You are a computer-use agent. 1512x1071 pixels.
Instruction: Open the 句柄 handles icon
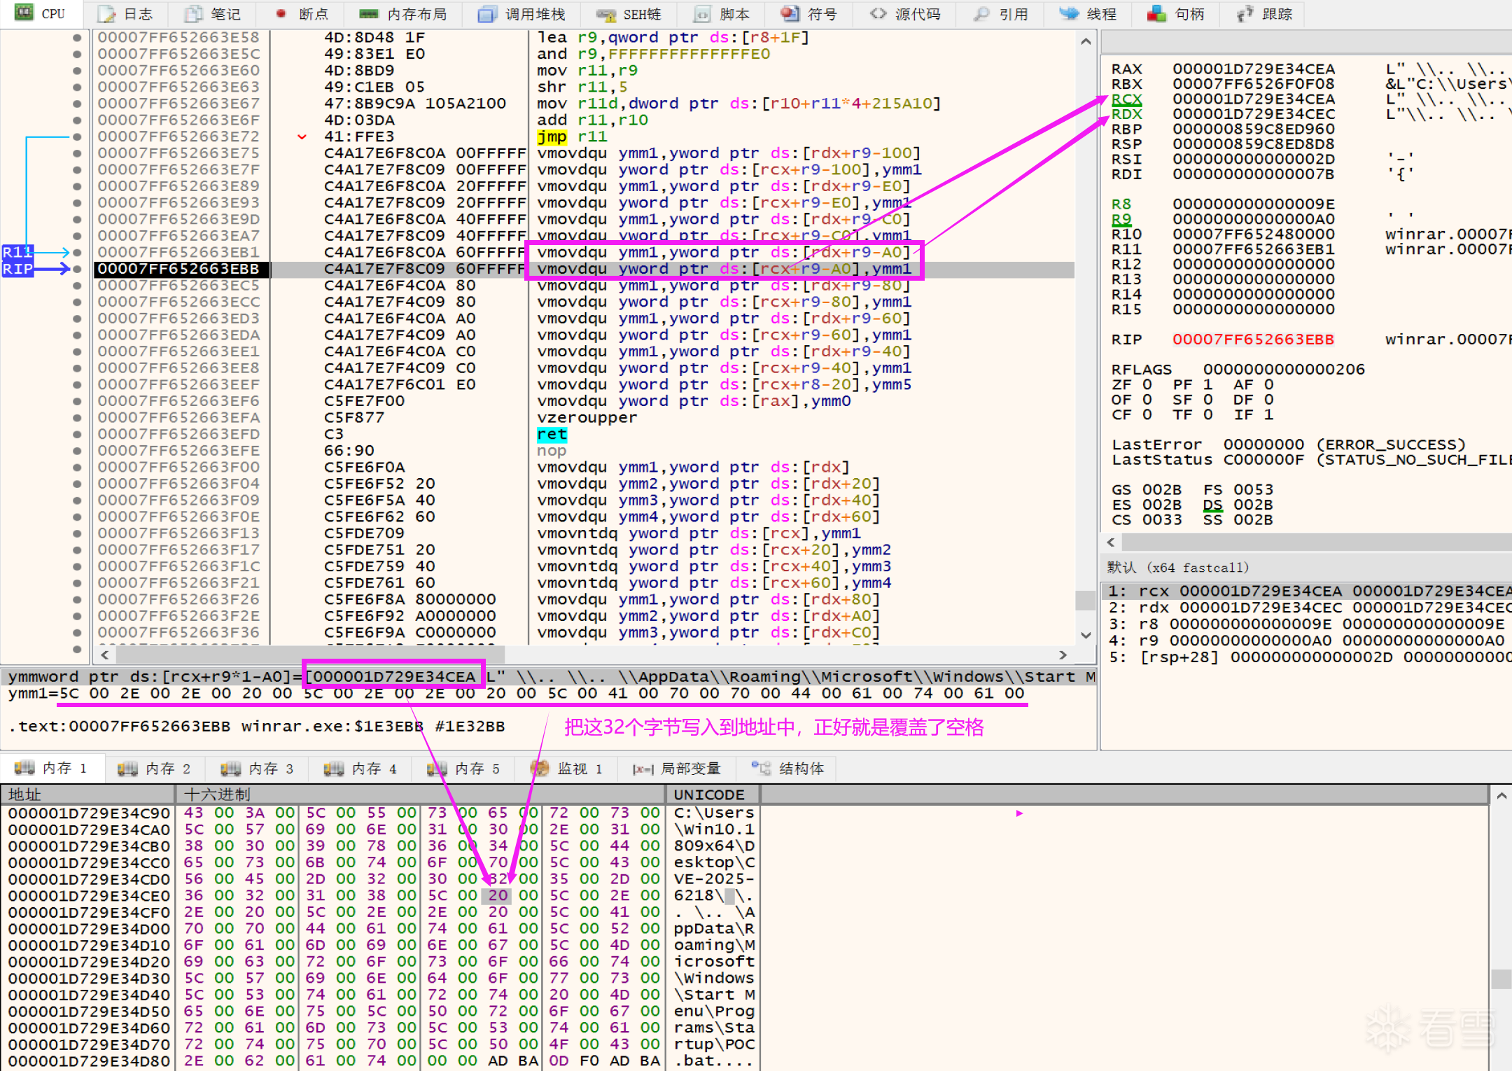coord(1157,14)
